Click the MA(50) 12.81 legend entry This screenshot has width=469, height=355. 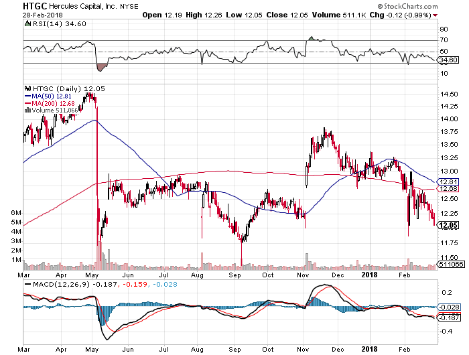(x=48, y=96)
